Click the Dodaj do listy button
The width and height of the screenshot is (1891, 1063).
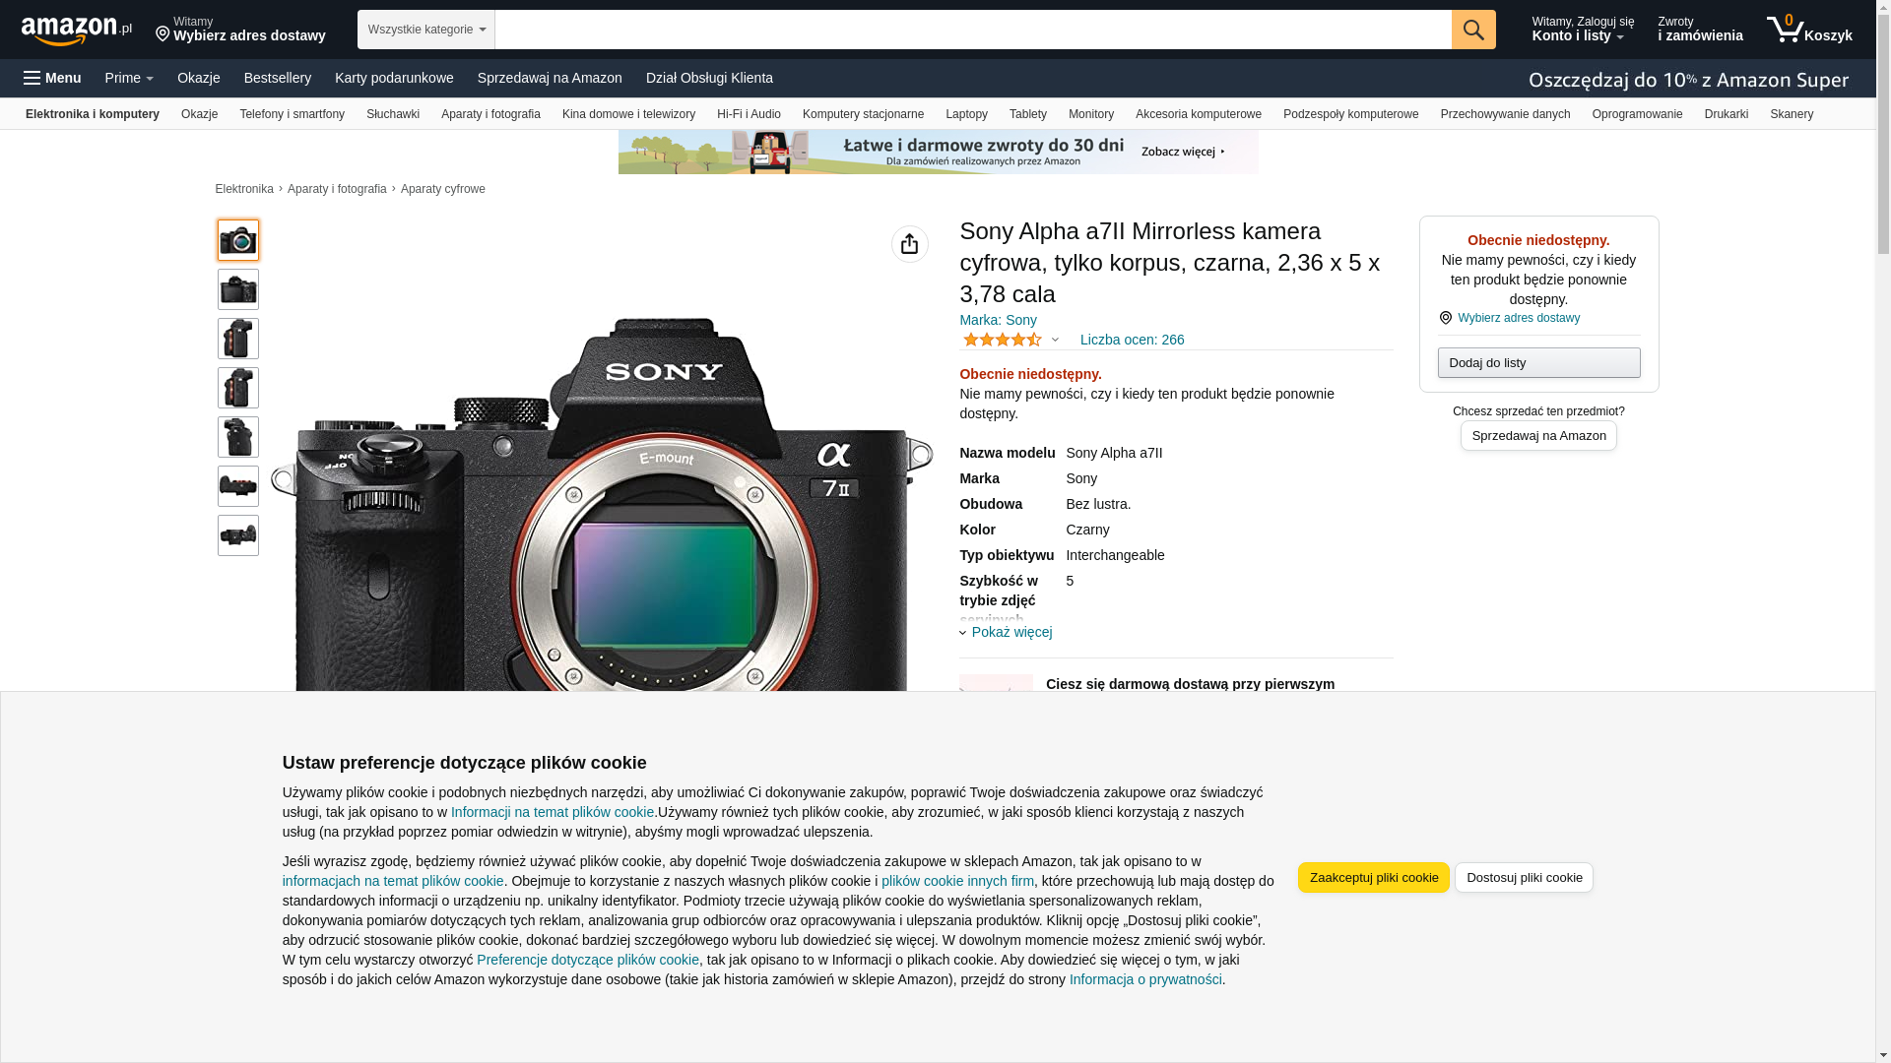tap(1538, 362)
